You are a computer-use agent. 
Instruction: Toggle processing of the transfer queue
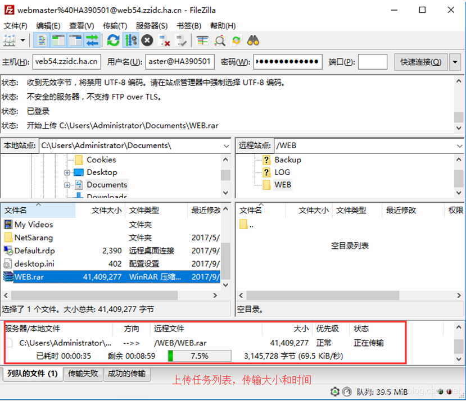131,40
